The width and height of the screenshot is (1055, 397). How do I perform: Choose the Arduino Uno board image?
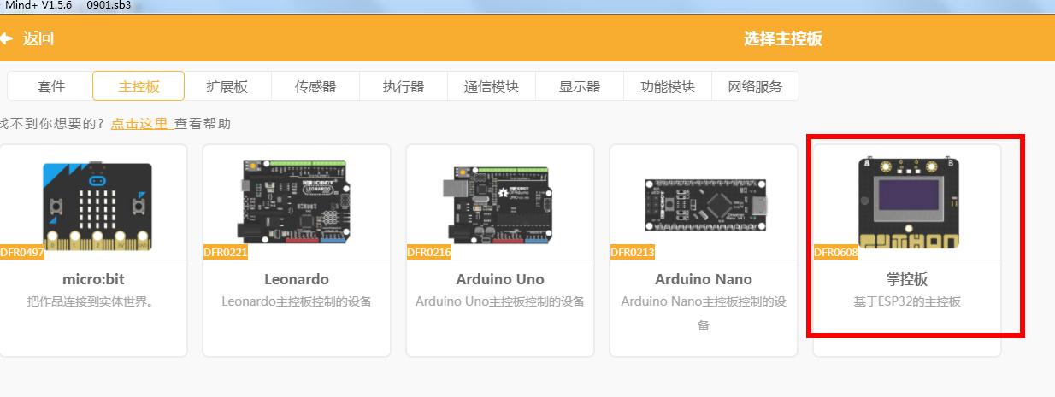click(x=499, y=203)
